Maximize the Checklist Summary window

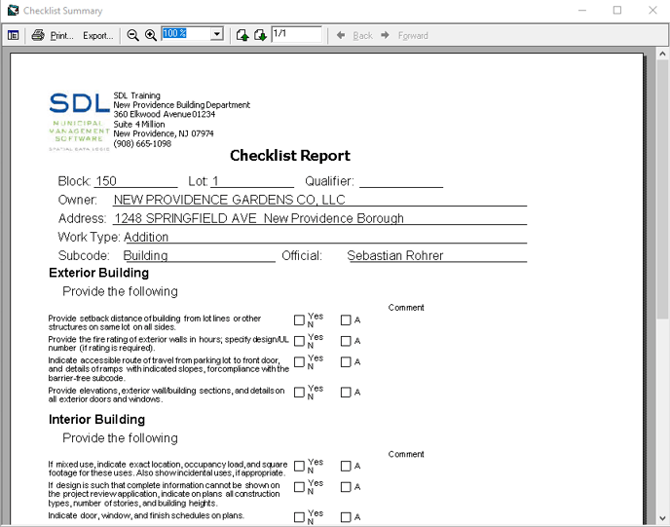coord(617,11)
